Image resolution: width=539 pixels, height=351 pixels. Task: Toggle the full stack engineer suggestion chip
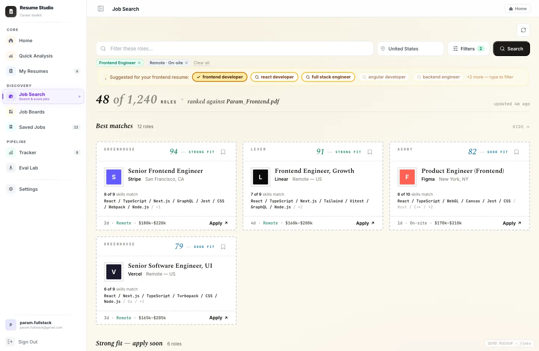click(x=328, y=77)
